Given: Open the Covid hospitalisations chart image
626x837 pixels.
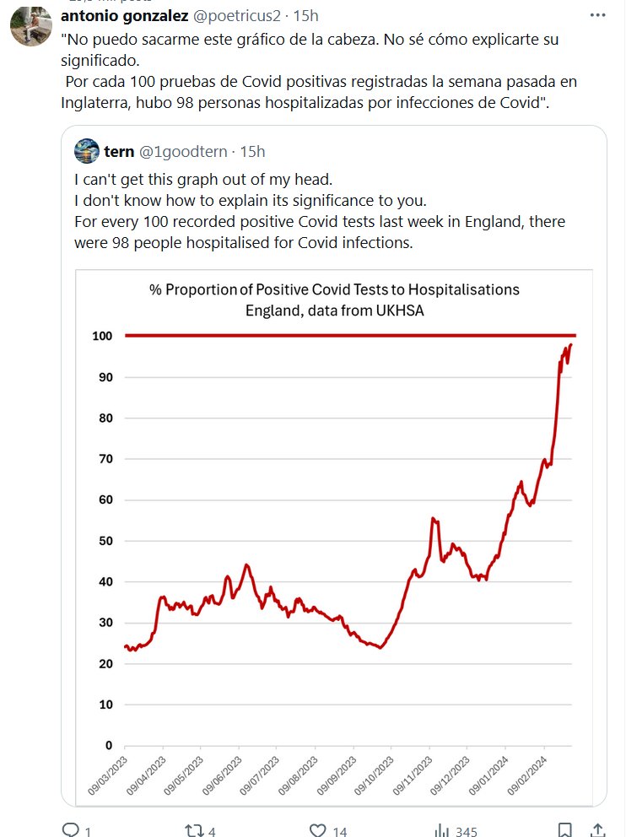Looking at the screenshot, I should 333,532.
